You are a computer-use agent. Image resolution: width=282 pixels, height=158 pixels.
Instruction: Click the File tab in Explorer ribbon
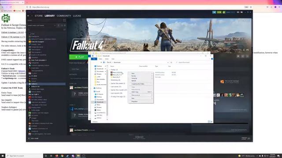pos(94,59)
